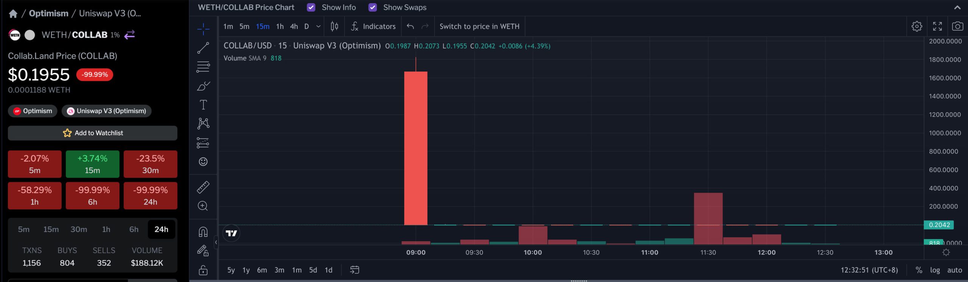Undo the last chart action

410,26
